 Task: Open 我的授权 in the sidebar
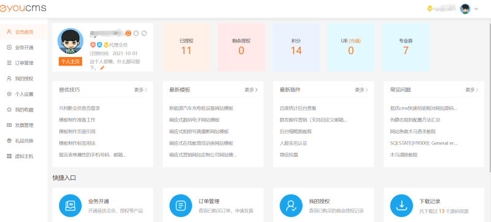point(24,78)
